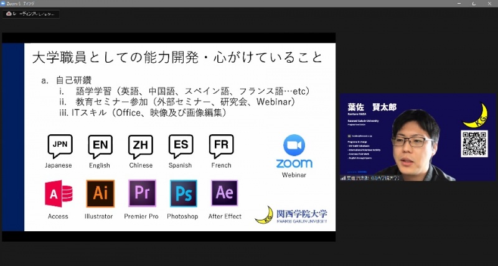Click the Microsoft Access icon on slide
498x266 pixels.
tap(59, 193)
